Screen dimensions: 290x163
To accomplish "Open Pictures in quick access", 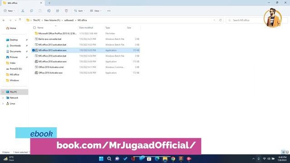I will [12, 58].
